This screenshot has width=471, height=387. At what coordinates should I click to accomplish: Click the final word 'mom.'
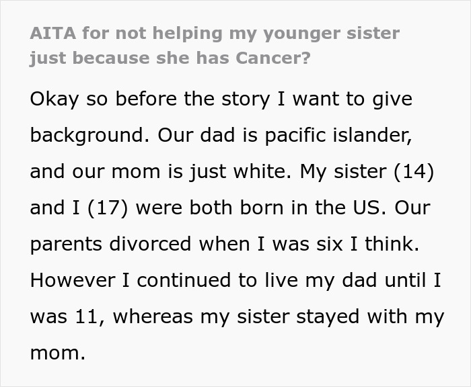pos(58,353)
